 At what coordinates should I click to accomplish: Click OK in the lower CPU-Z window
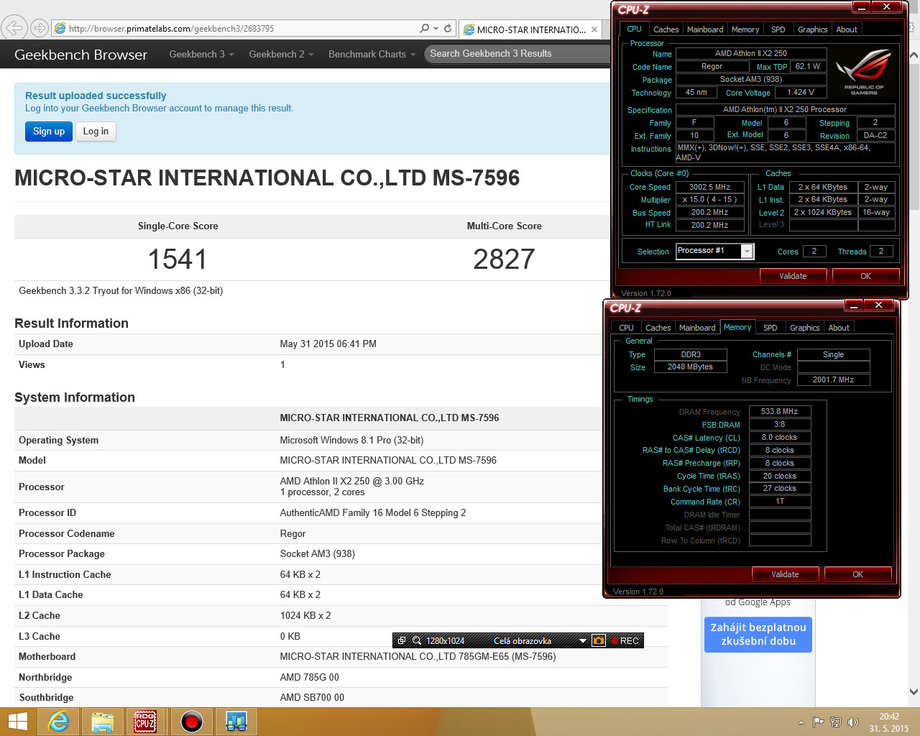pyautogui.click(x=857, y=574)
